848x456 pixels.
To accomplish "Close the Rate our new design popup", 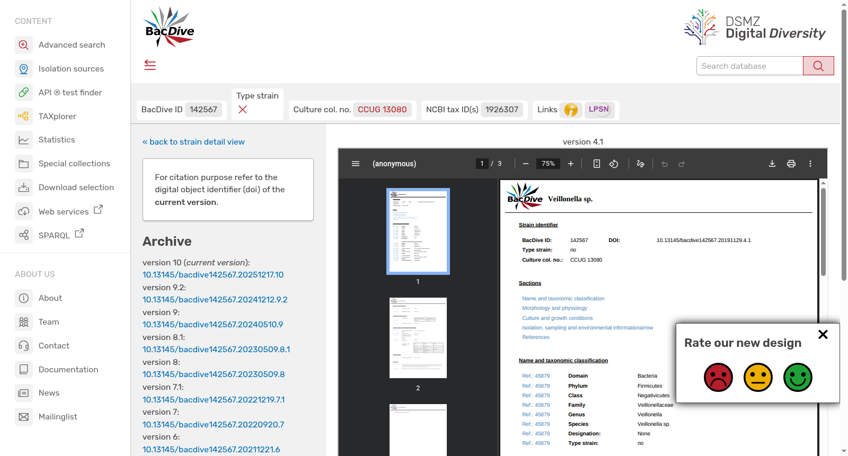I will (x=823, y=334).
